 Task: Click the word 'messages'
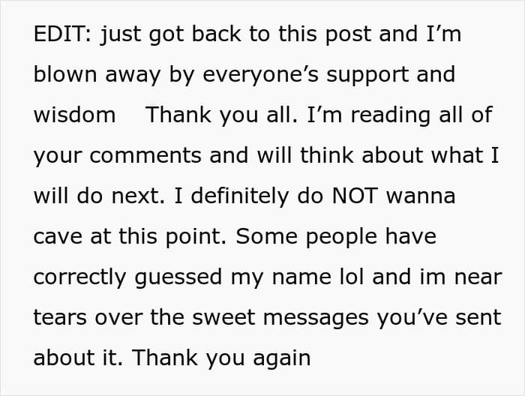pyautogui.click(x=316, y=317)
